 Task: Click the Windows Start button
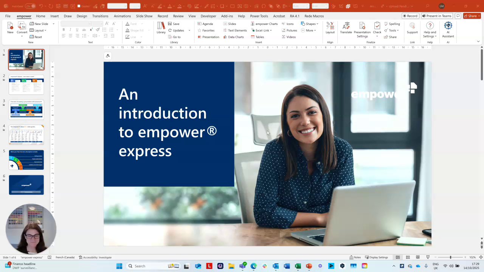tap(119, 266)
